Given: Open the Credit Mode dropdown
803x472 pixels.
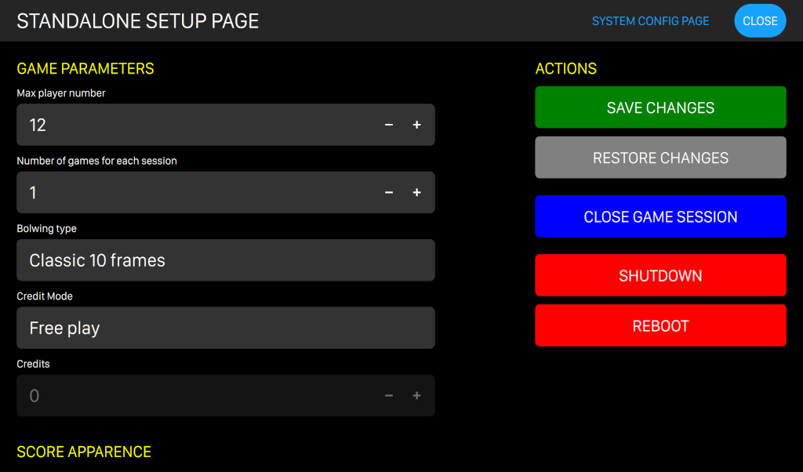Looking at the screenshot, I should pos(225,328).
